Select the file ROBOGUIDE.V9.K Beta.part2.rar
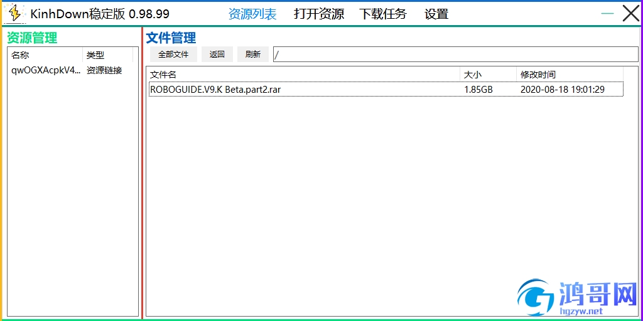 tap(386, 89)
